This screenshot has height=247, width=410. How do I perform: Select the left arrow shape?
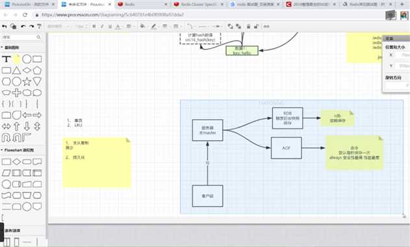[x=27, y=115]
